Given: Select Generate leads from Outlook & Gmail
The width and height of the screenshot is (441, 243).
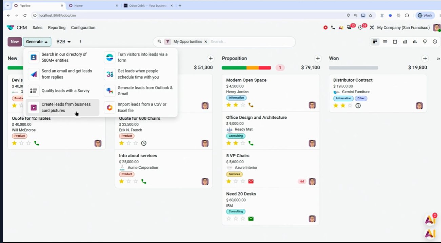Looking at the screenshot, I should tap(139, 91).
